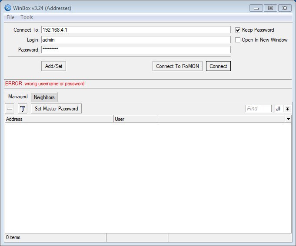Click the WinBox logo icon in title bar
This screenshot has width=296, height=246.
pos(8,8)
